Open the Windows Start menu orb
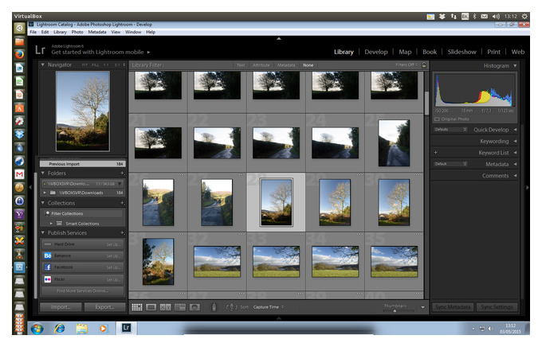Screen dimensions: 542x347 (37, 329)
